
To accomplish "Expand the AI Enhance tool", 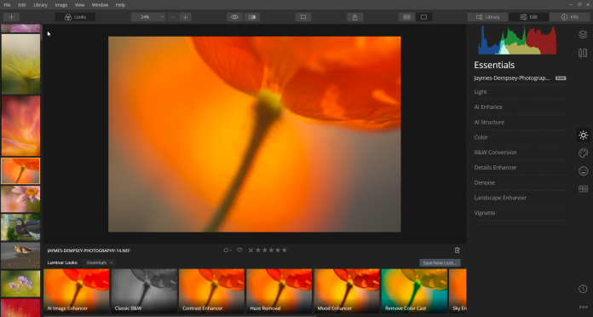I will coord(520,107).
